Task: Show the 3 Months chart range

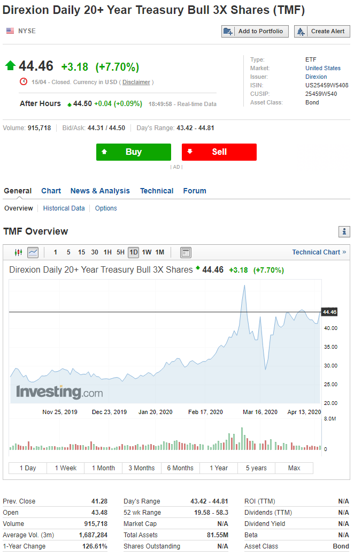Action: coord(142,468)
